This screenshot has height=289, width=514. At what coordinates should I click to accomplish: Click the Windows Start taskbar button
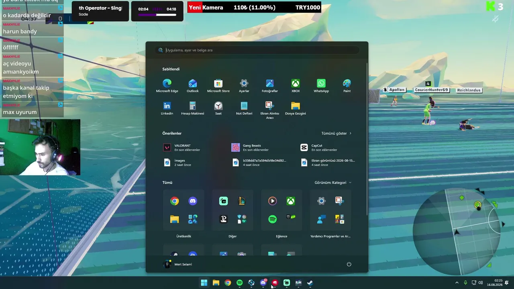tap(204, 283)
